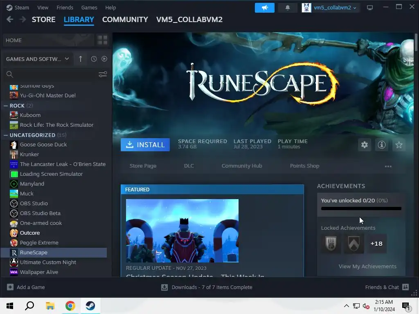Viewport: 419px width, 314px height.
Task: Open Google Chrome from taskbar
Action: (70, 306)
